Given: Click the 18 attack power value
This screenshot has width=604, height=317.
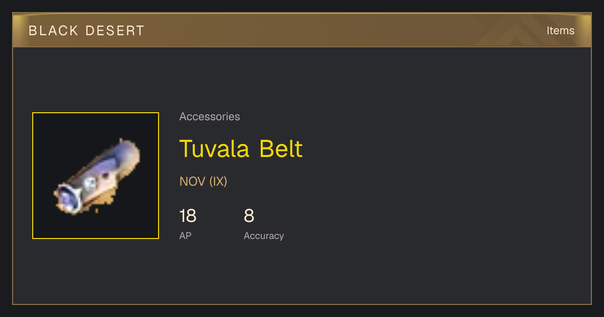Looking at the screenshot, I should [188, 216].
